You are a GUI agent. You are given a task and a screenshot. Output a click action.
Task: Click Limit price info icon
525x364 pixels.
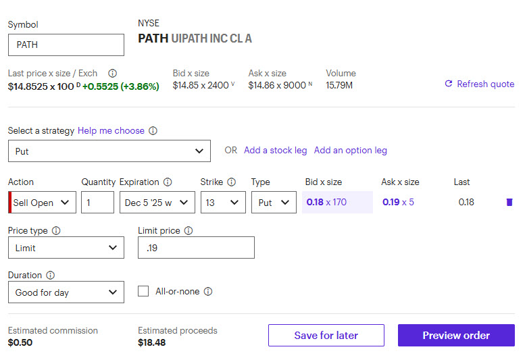[189, 230]
